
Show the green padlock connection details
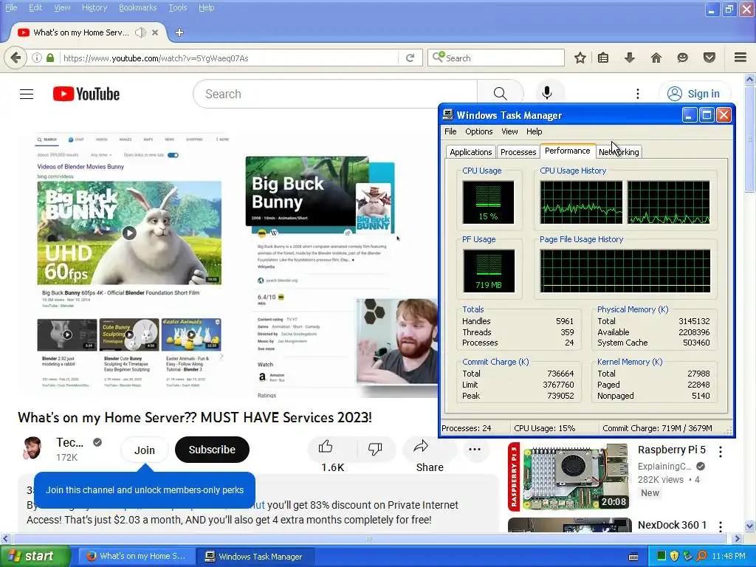pos(50,58)
